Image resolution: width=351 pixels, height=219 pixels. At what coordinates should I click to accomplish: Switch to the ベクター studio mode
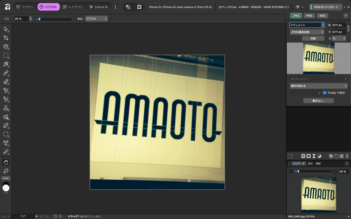[25, 7]
